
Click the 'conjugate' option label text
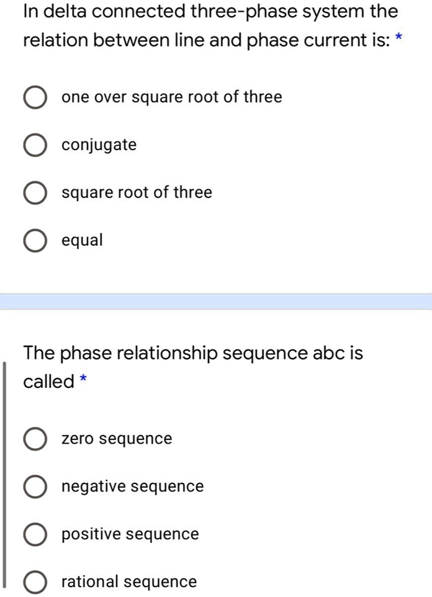coord(99,145)
